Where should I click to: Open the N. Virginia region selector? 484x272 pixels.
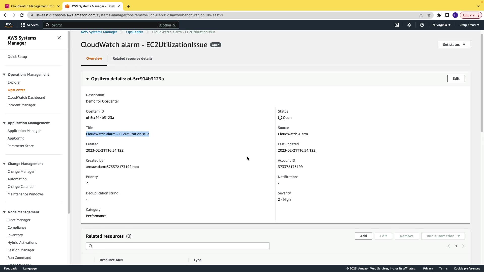(441, 25)
